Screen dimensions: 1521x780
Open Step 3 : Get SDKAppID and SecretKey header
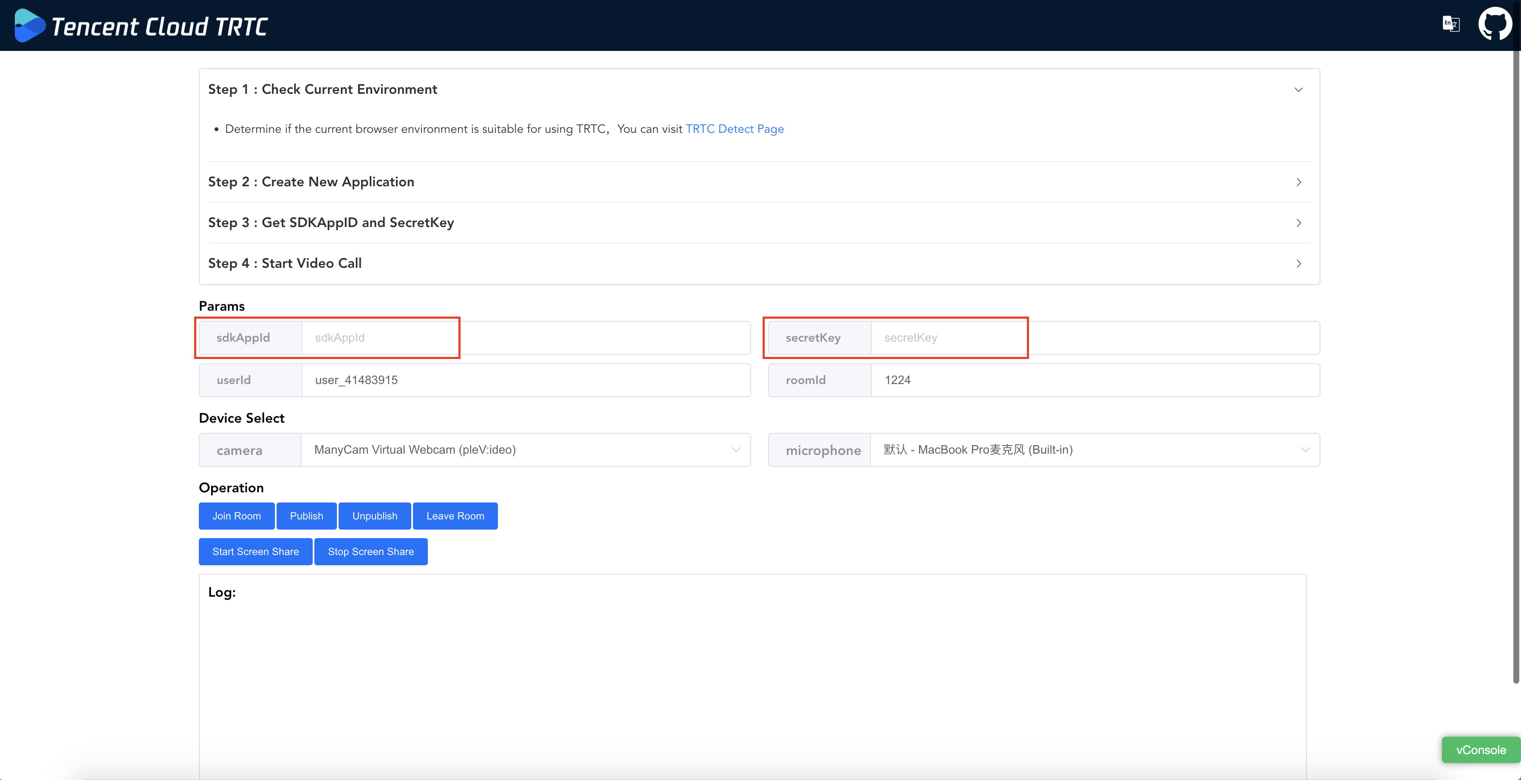tap(759, 223)
